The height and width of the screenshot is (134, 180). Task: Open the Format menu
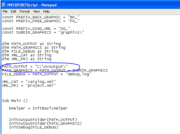[25, 11]
